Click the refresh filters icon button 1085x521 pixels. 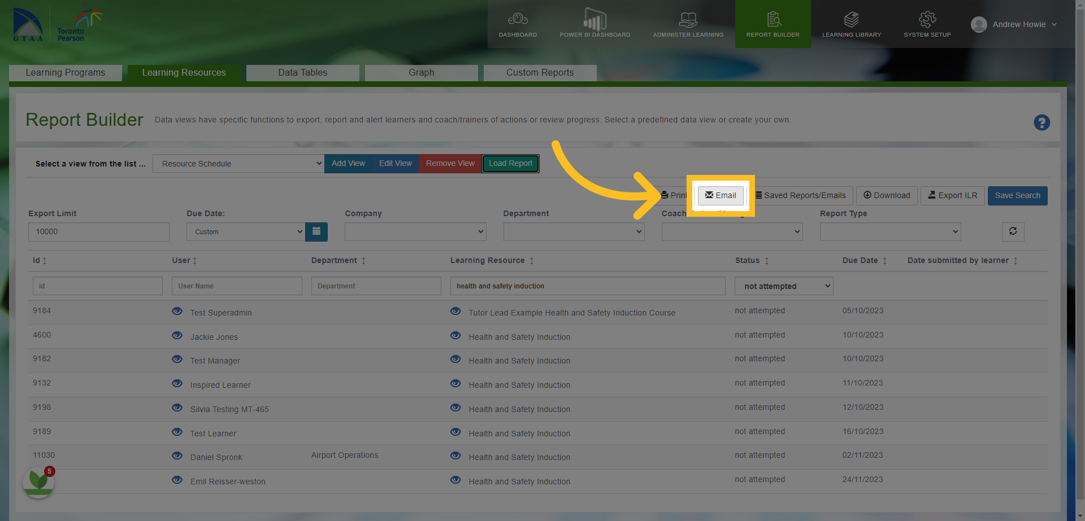(1013, 231)
